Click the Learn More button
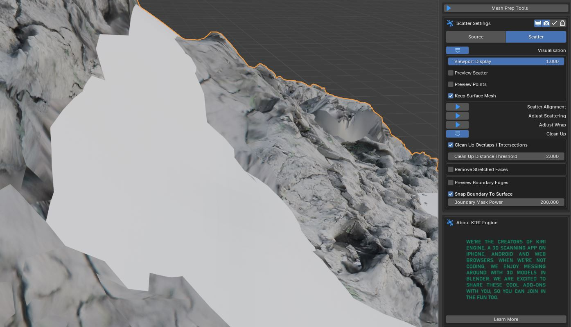571x327 pixels. coord(506,319)
